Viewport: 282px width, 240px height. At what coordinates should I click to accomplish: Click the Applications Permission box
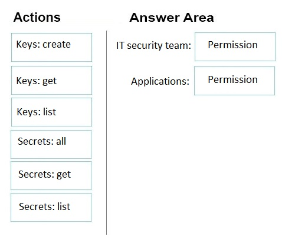point(234,81)
